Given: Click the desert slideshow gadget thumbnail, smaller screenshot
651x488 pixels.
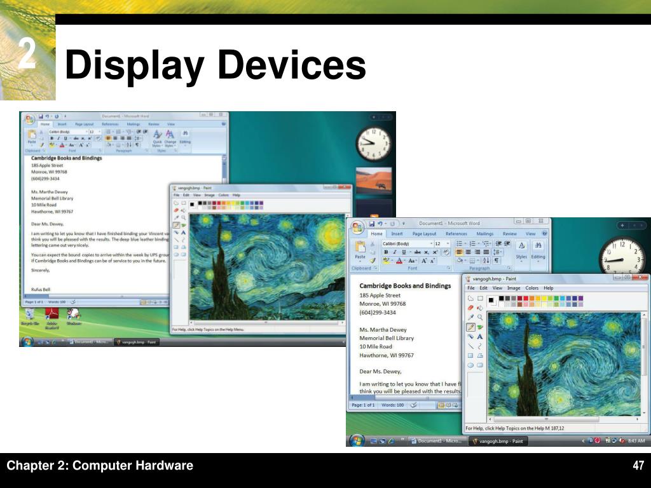Looking at the screenshot, I should [x=374, y=180].
